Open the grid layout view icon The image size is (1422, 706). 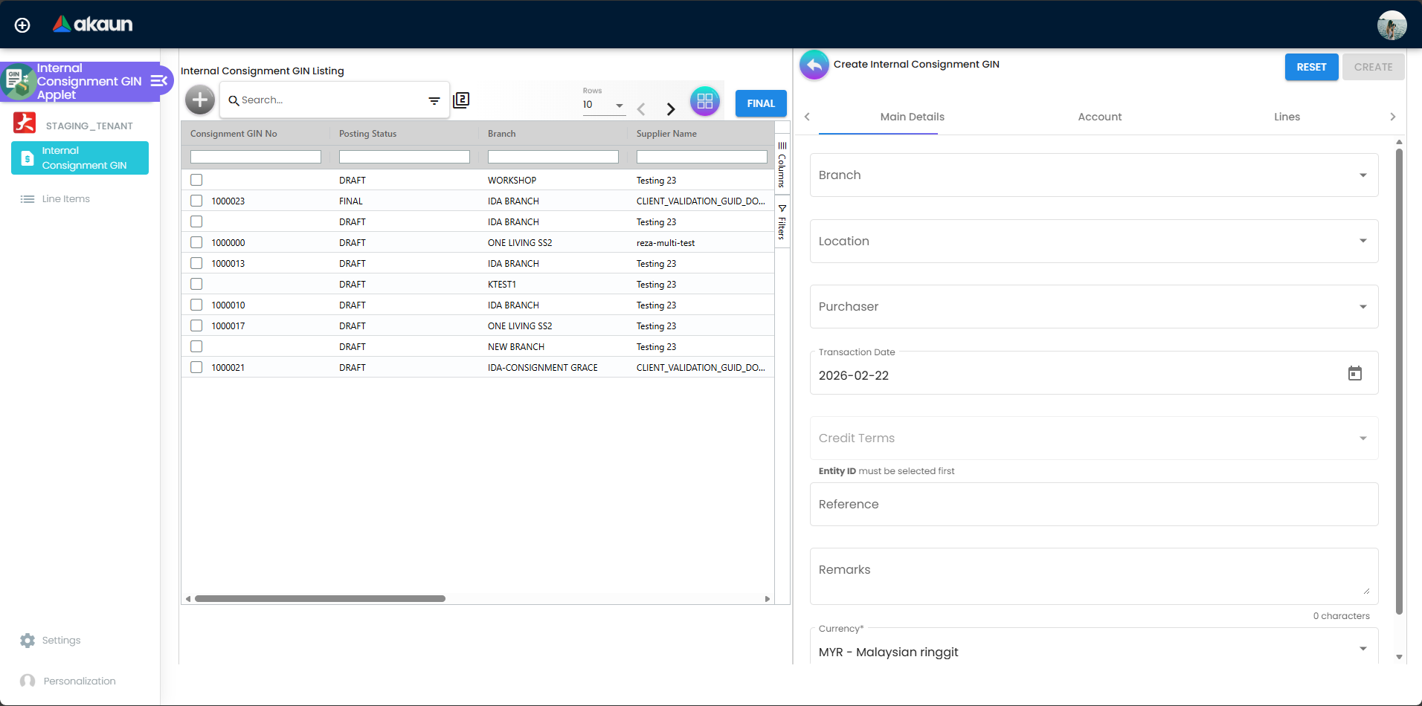click(x=704, y=101)
